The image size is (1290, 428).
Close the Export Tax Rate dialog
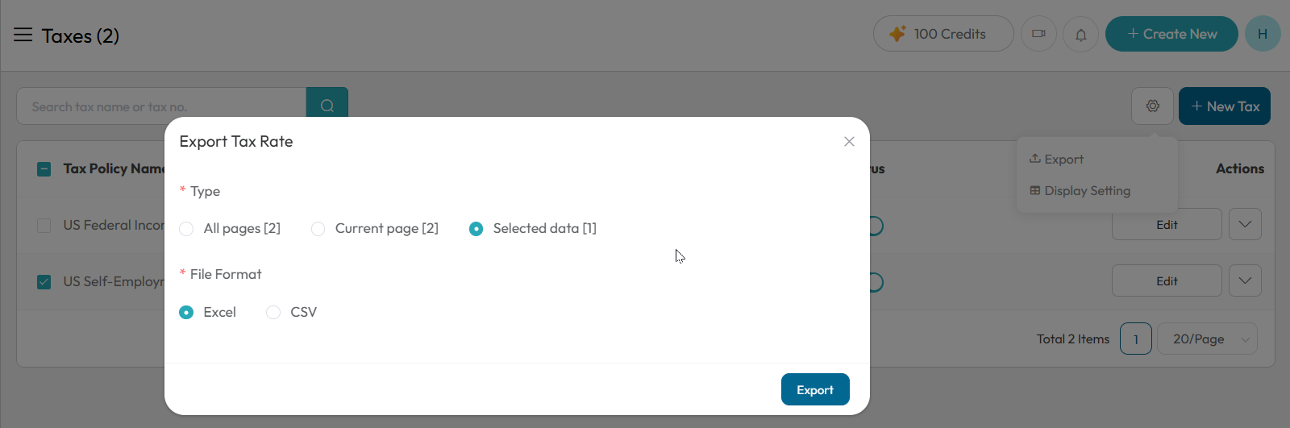click(849, 141)
